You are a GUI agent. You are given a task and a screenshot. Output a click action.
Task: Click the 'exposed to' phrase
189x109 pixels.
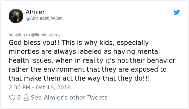point(149,70)
